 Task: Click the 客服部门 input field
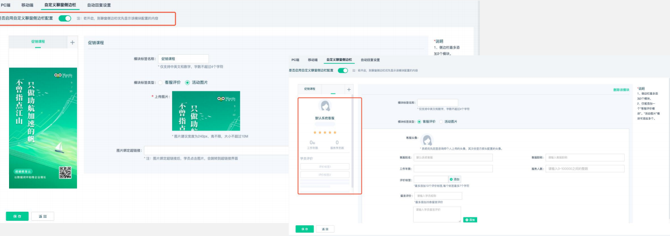pos(585,158)
